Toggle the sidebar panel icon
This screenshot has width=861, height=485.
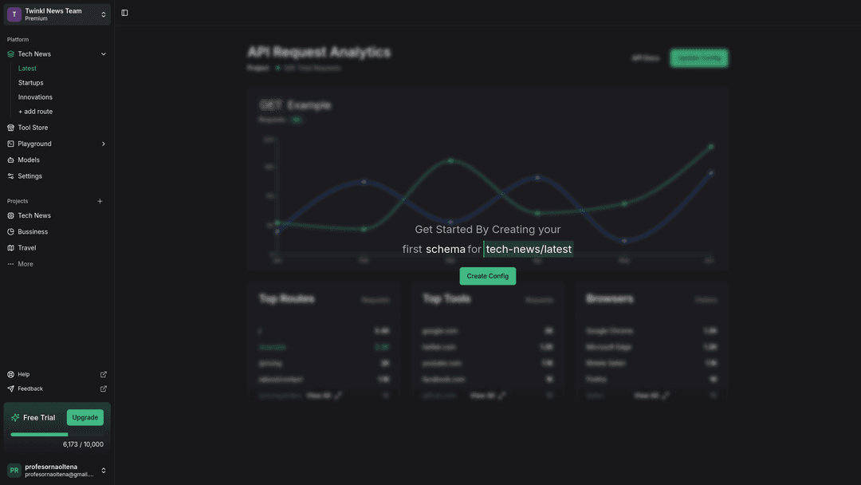coord(124,13)
